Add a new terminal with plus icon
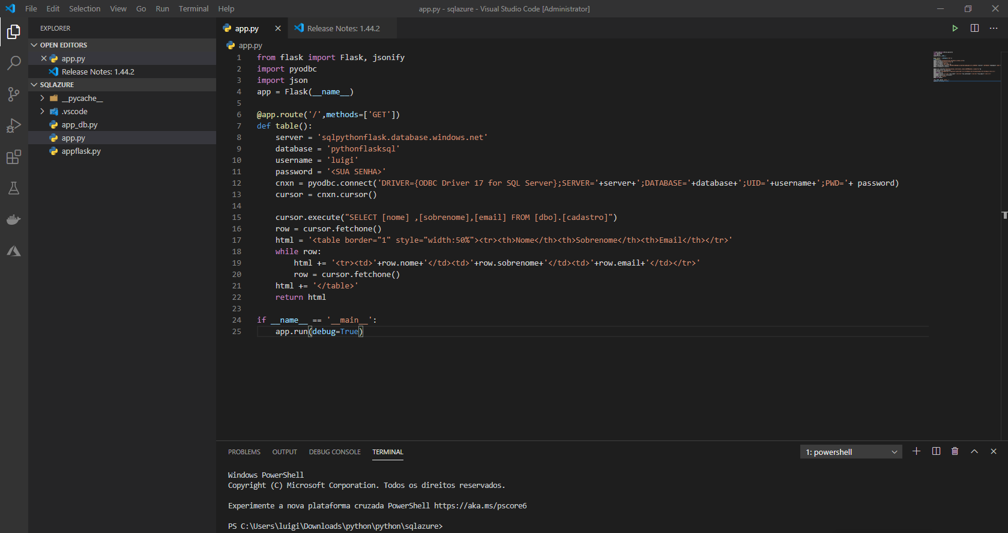This screenshot has width=1008, height=533. click(916, 451)
